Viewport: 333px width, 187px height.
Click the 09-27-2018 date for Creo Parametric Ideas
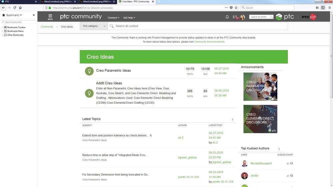tap(222, 69)
